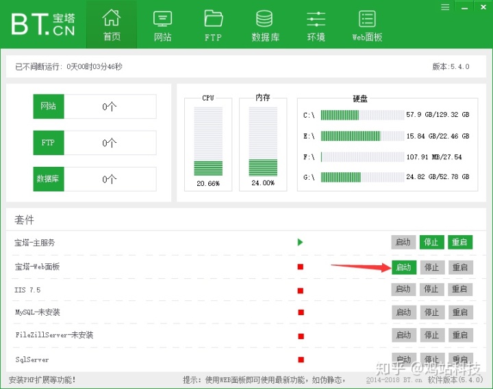Click 启动 for FileZillServer-未安装

click(x=404, y=335)
